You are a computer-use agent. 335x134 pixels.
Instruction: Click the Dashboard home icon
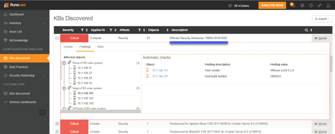coord(6,14)
